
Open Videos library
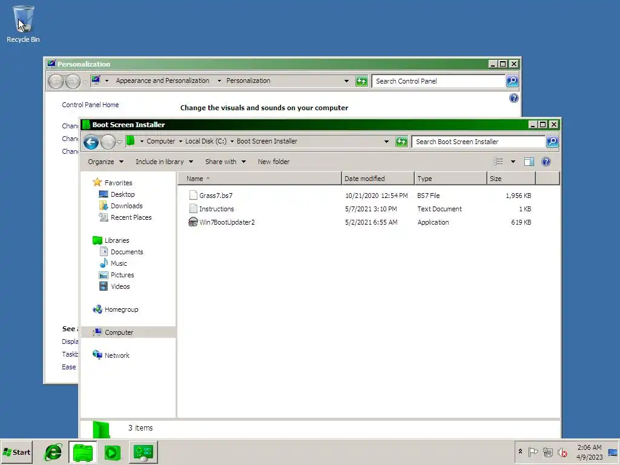point(120,286)
